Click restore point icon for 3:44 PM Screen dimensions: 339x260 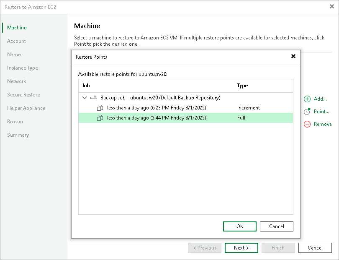click(x=100, y=118)
